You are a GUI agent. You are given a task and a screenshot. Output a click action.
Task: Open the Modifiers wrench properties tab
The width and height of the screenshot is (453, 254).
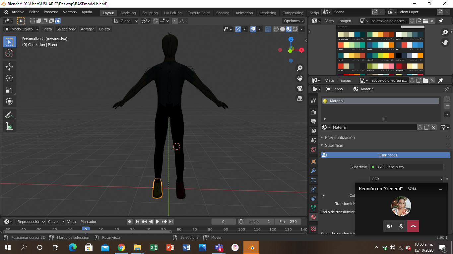pos(313,171)
